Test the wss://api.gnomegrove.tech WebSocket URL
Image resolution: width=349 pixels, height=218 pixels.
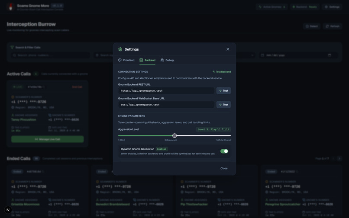[223, 105]
